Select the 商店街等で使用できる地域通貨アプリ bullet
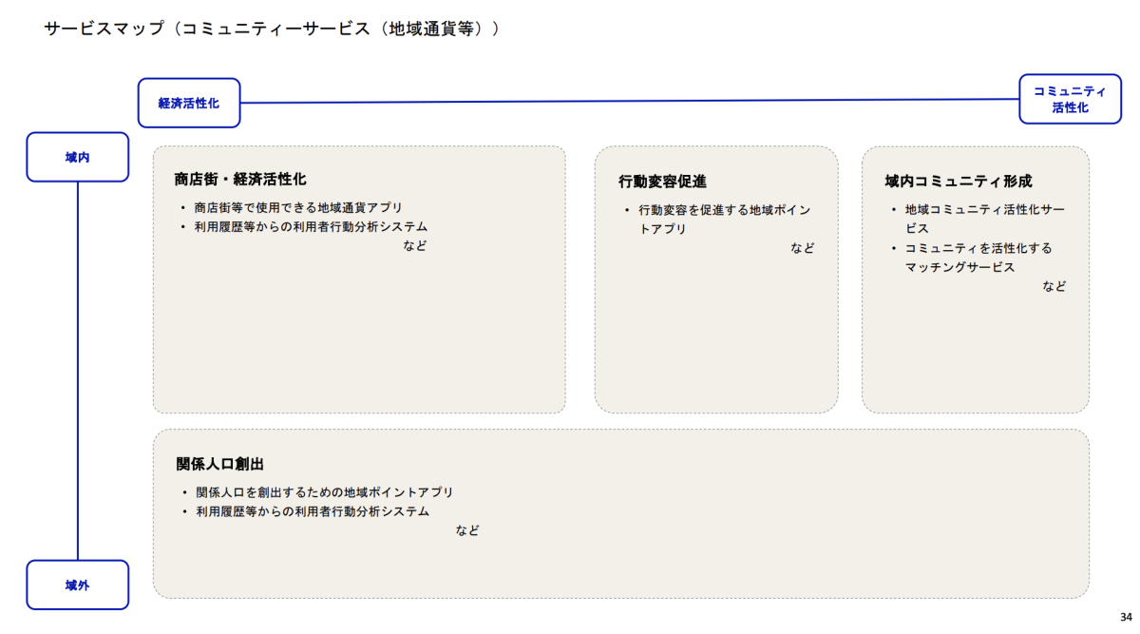This screenshot has height=634, width=1140. (x=298, y=207)
